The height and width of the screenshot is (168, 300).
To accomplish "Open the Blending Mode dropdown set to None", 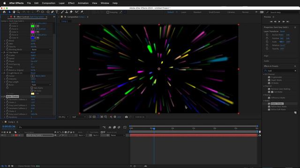I will point(41,49).
